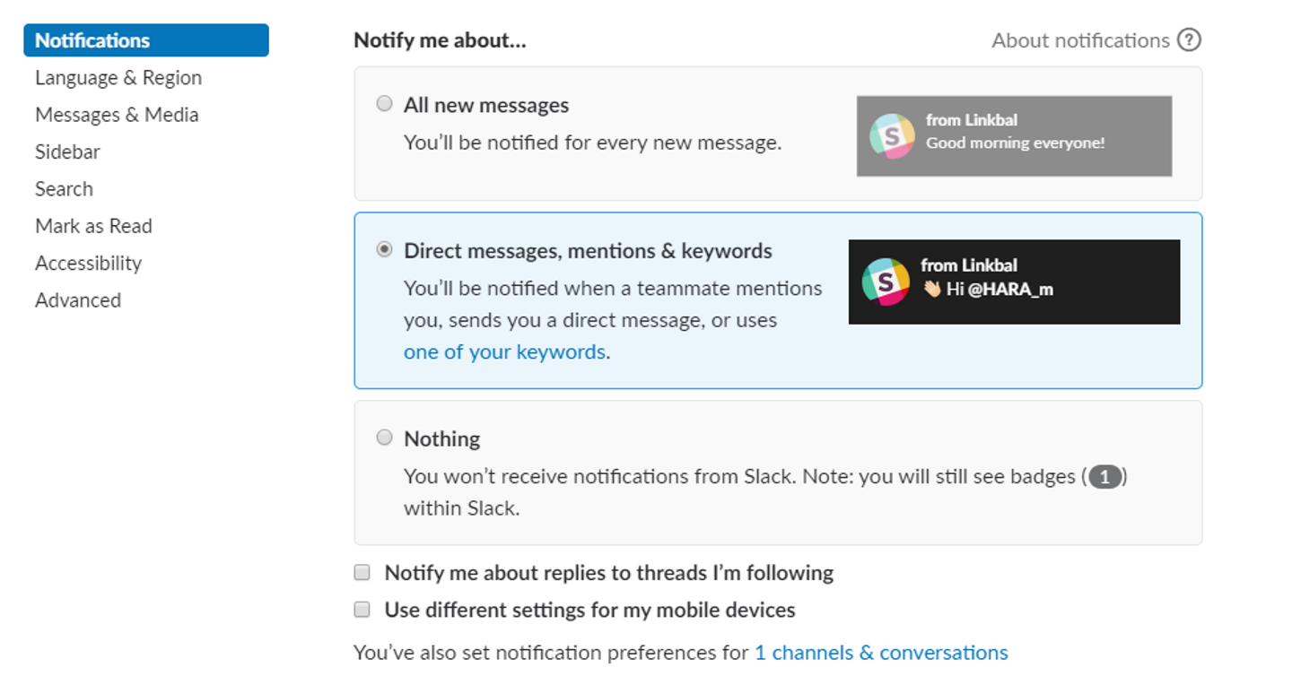
Task: Click the About notifications help text
Action: tap(1080, 40)
